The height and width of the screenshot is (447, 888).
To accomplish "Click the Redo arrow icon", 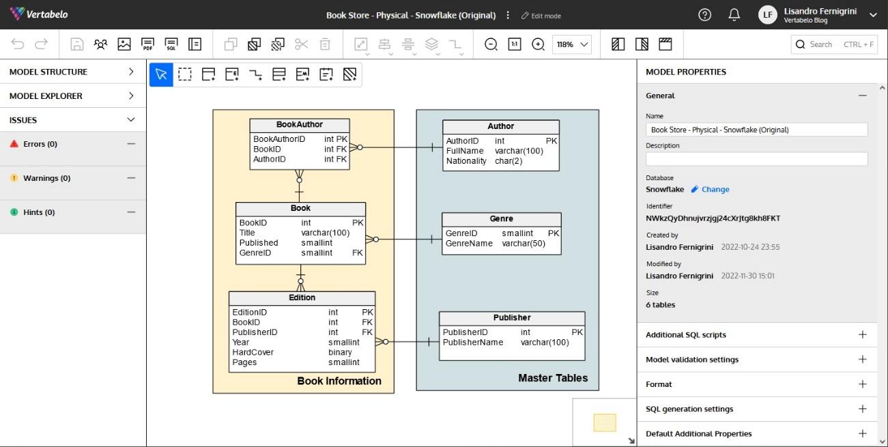I will click(x=41, y=44).
